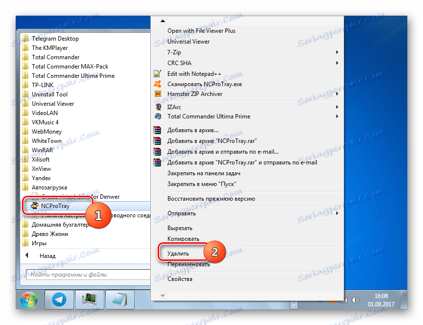Click the XnView folder icon
The image size is (423, 325).
click(25, 168)
